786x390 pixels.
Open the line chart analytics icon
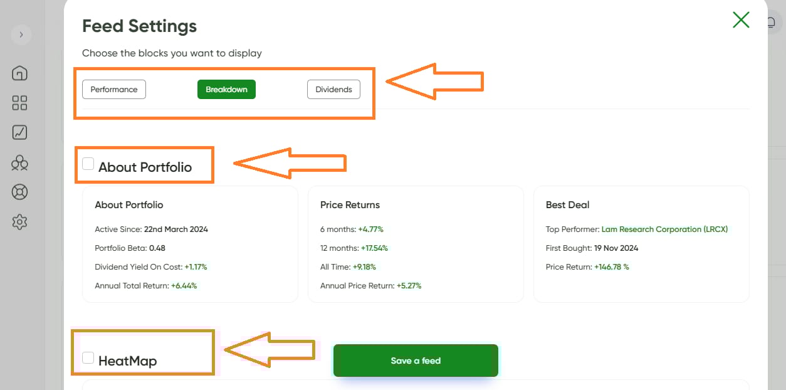[x=19, y=132]
